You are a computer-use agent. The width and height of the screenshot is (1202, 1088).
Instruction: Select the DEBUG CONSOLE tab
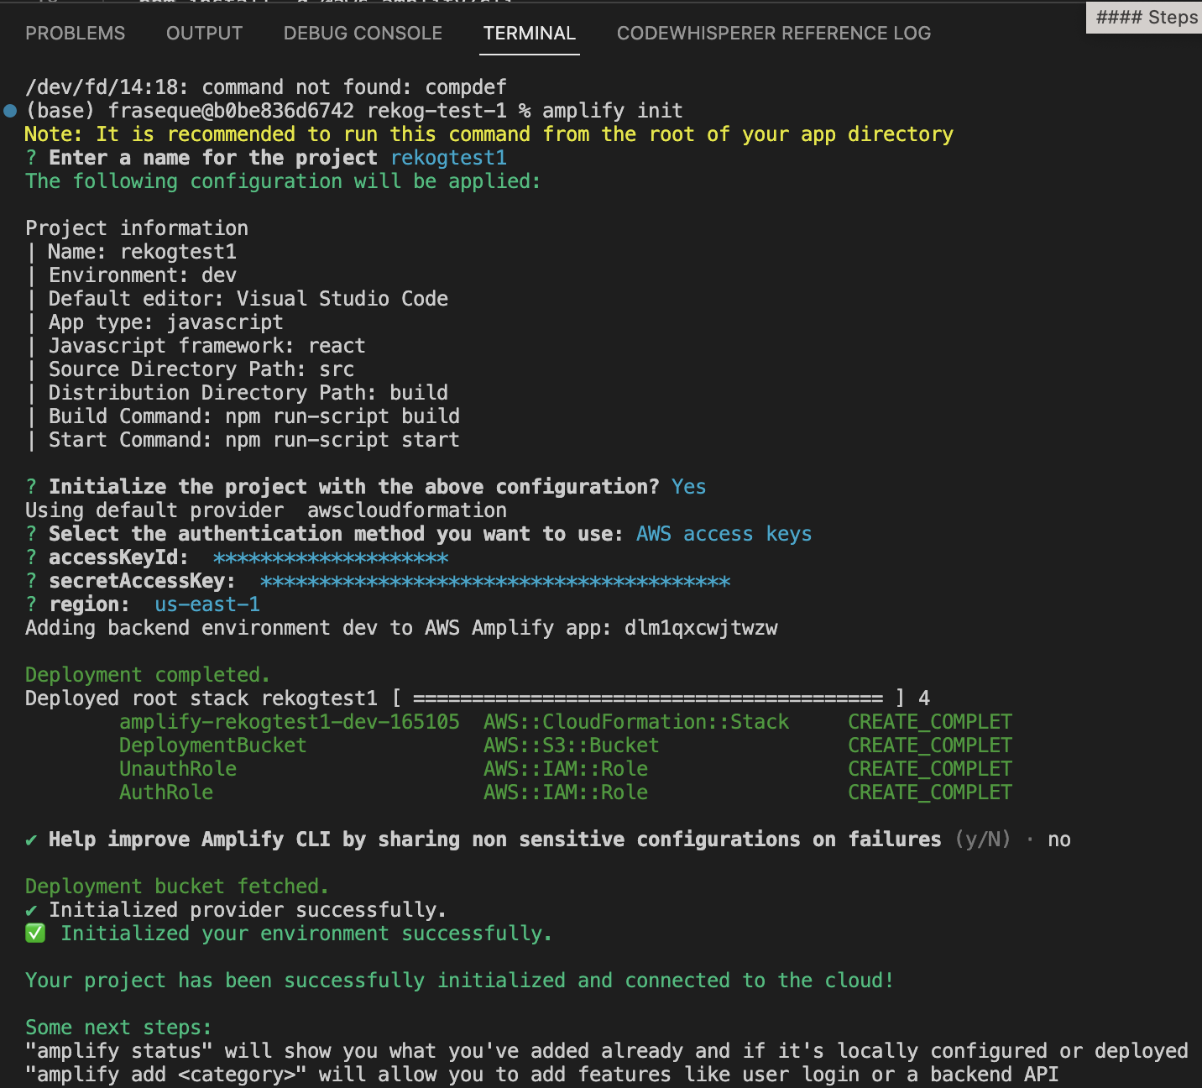click(x=363, y=34)
